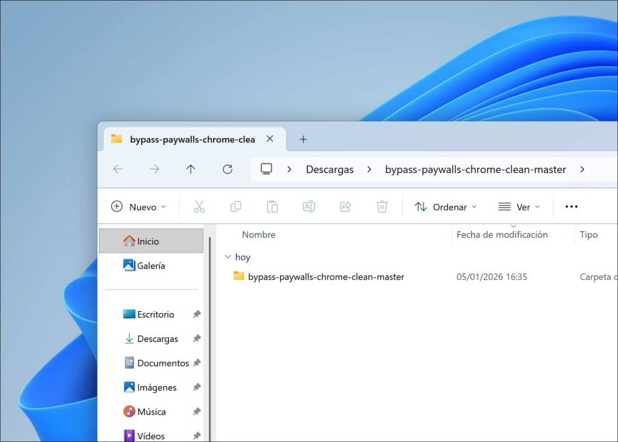Collapse the 'hoy' group

click(x=228, y=257)
